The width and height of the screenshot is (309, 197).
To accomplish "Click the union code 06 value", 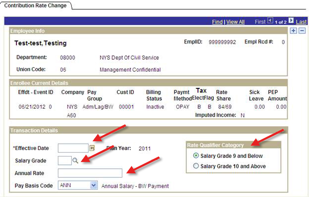I will 63,70.
